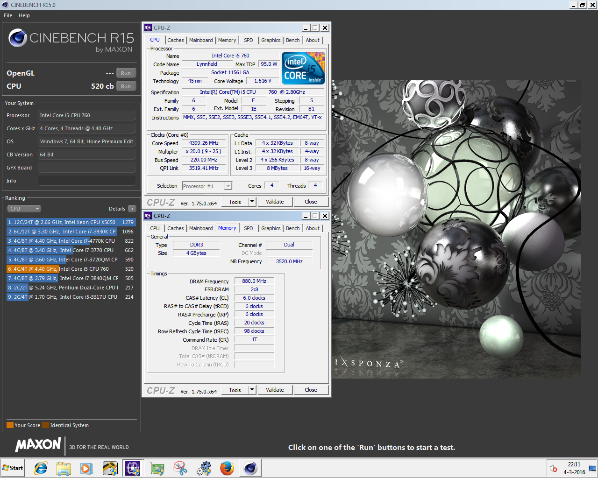Select Bench tab in top CPU-Z
Viewport: 598px width, 478px height.
293,40
